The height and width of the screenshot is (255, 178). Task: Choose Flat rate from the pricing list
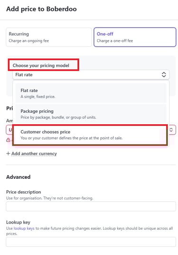[91, 93]
